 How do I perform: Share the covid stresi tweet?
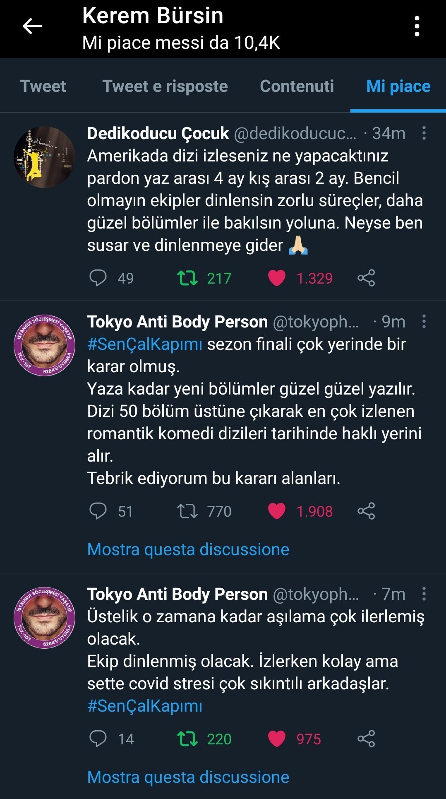[x=366, y=739]
